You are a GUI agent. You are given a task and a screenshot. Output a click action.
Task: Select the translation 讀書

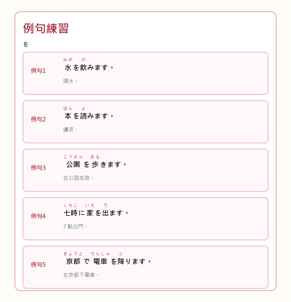pos(70,129)
